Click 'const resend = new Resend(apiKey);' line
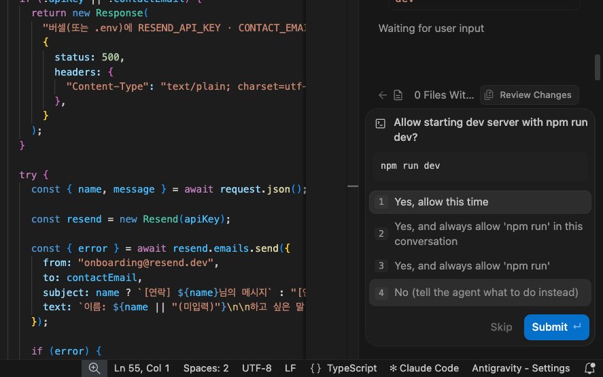The width and height of the screenshot is (603, 377). coord(131,219)
